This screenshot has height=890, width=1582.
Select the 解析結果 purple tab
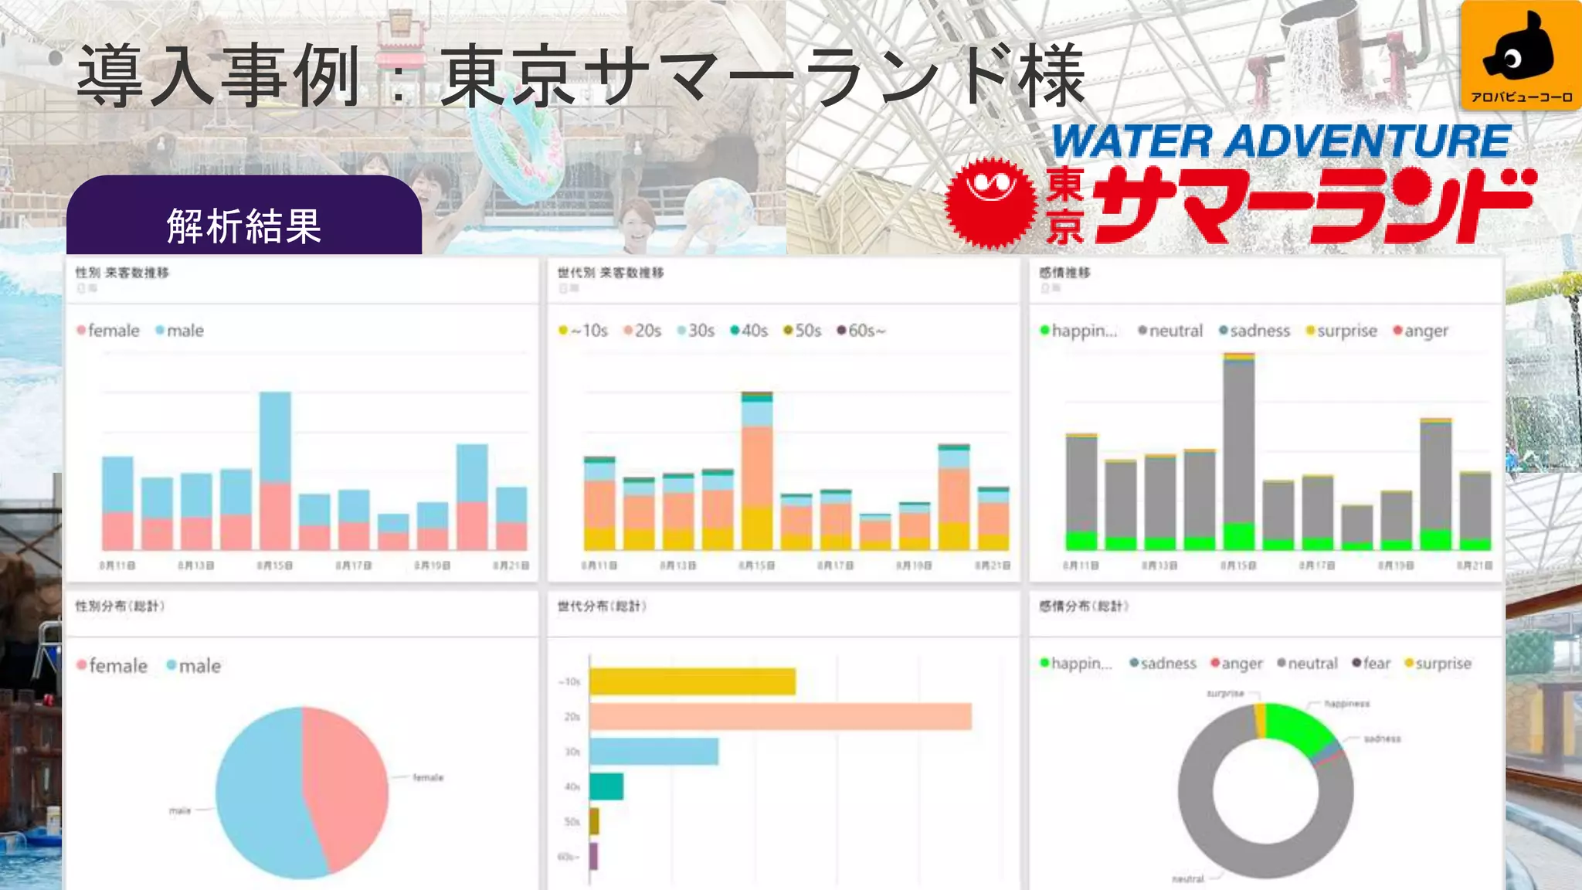pos(244,225)
